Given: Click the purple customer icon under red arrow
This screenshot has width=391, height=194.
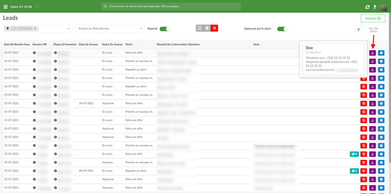Looking at the screenshot, I should 372,53.
